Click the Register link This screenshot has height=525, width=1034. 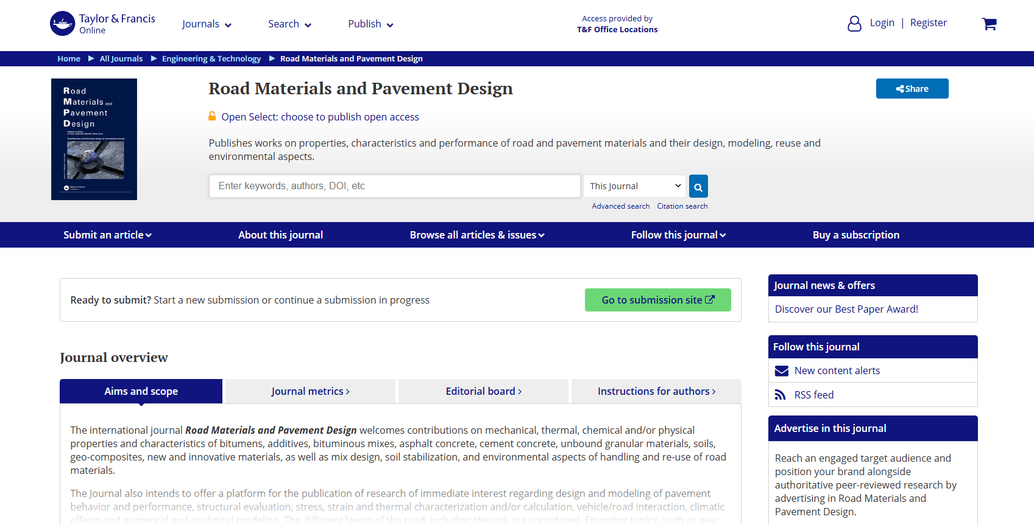tap(928, 23)
